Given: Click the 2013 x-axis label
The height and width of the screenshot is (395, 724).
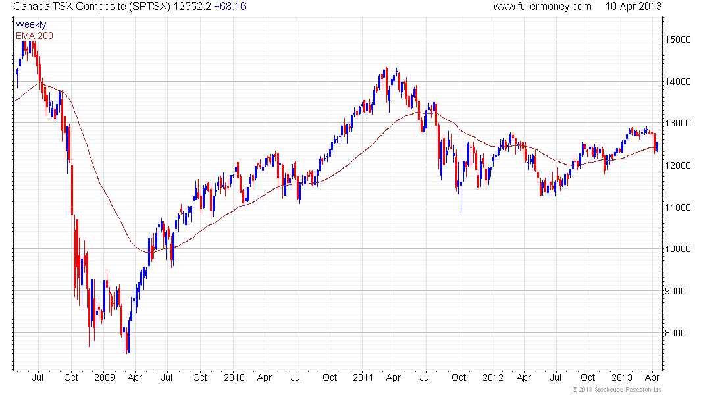Looking at the screenshot, I should (x=622, y=377).
